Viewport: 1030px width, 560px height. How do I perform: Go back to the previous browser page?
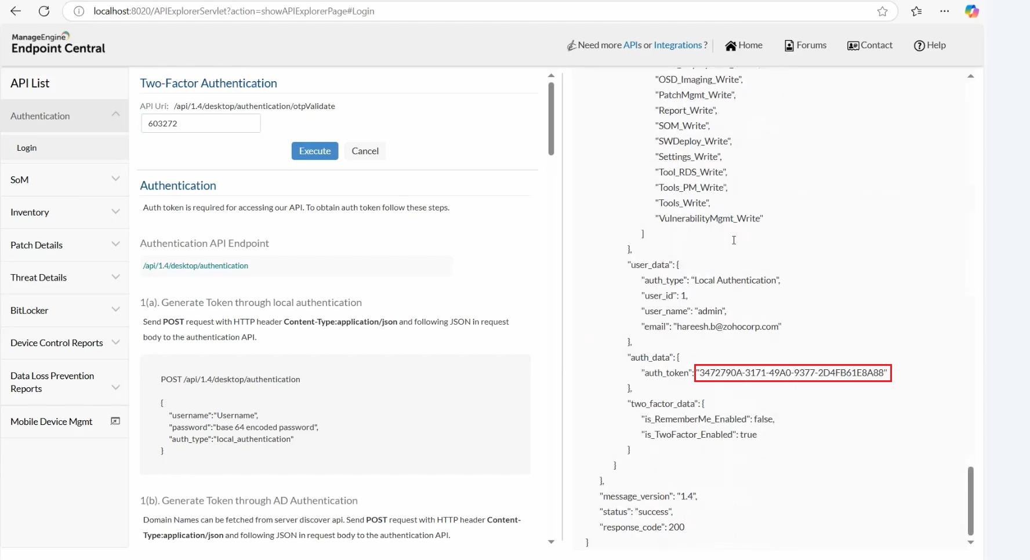(x=16, y=11)
